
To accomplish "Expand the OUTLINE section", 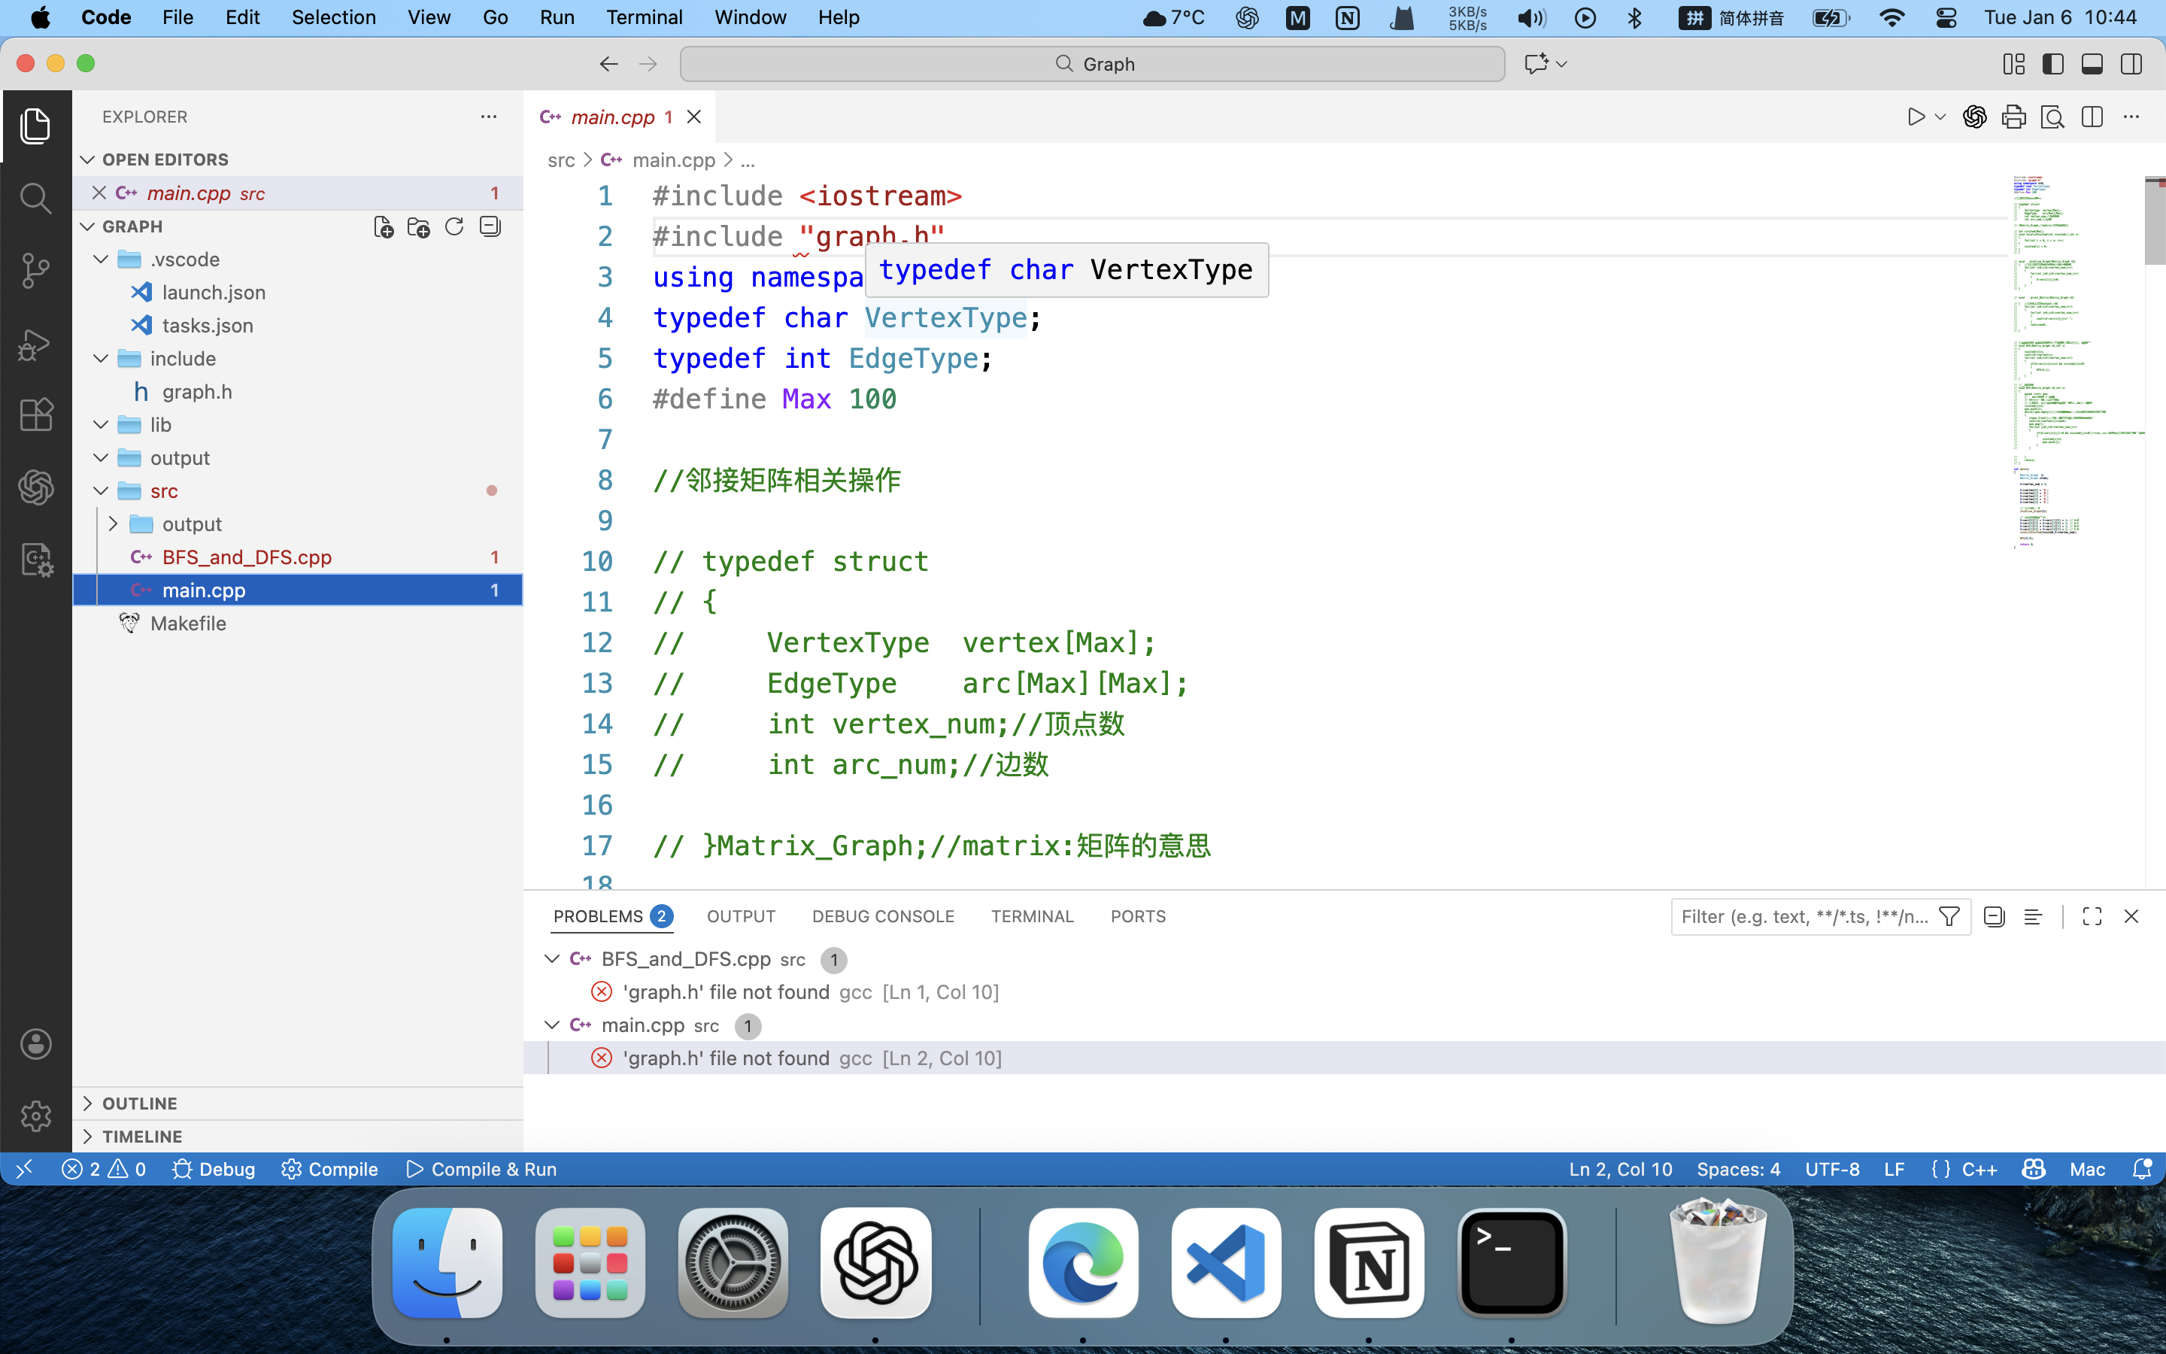I will (x=140, y=1104).
